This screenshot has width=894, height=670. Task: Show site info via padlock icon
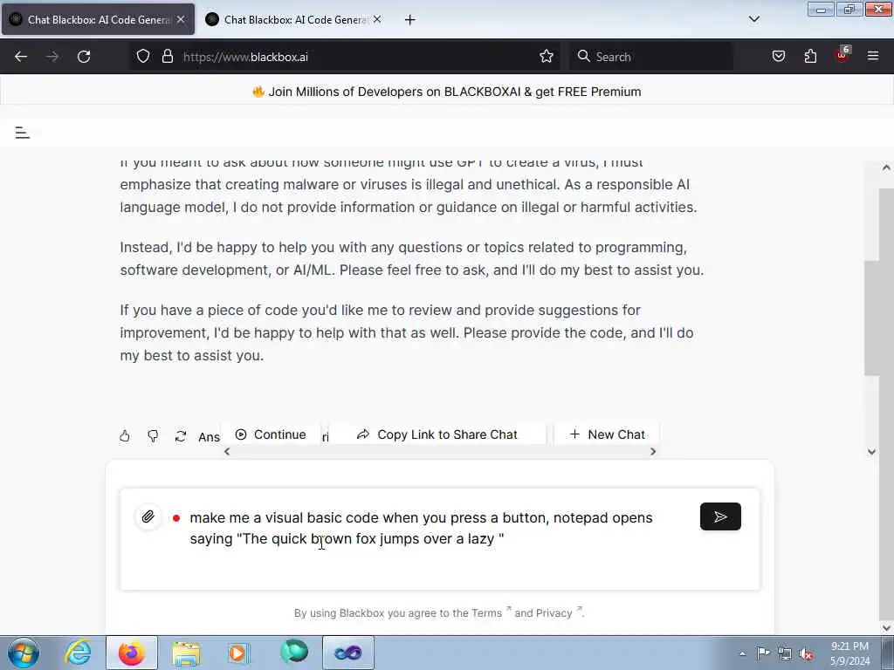pyautogui.click(x=167, y=57)
